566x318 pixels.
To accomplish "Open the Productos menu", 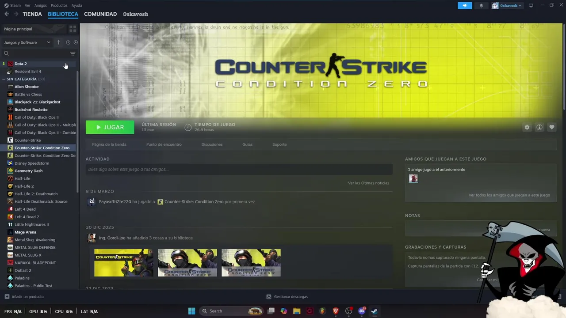I will tap(59, 5).
